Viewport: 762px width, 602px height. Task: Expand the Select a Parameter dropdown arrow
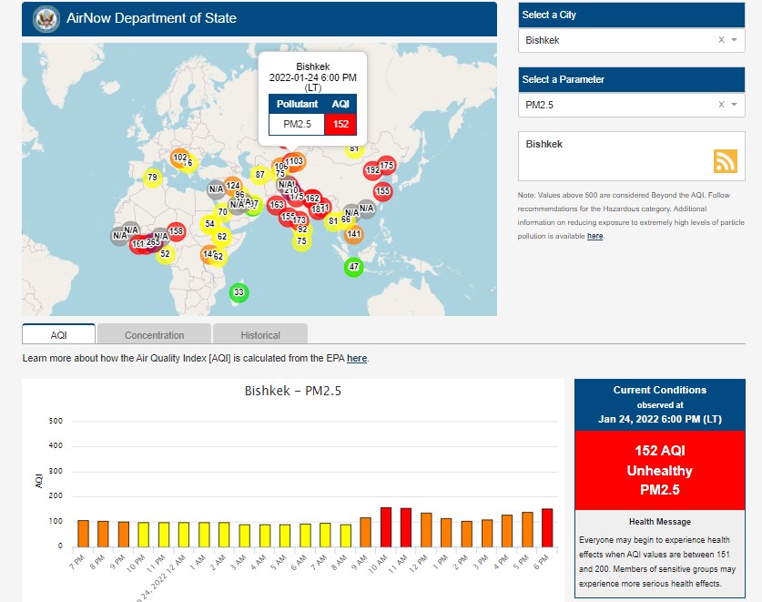(734, 105)
